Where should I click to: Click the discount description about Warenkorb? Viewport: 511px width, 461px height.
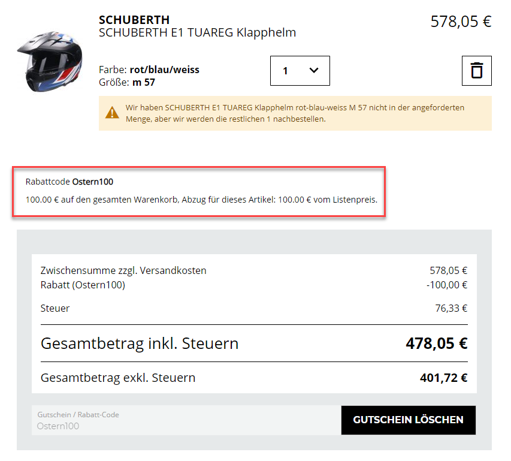201,199
